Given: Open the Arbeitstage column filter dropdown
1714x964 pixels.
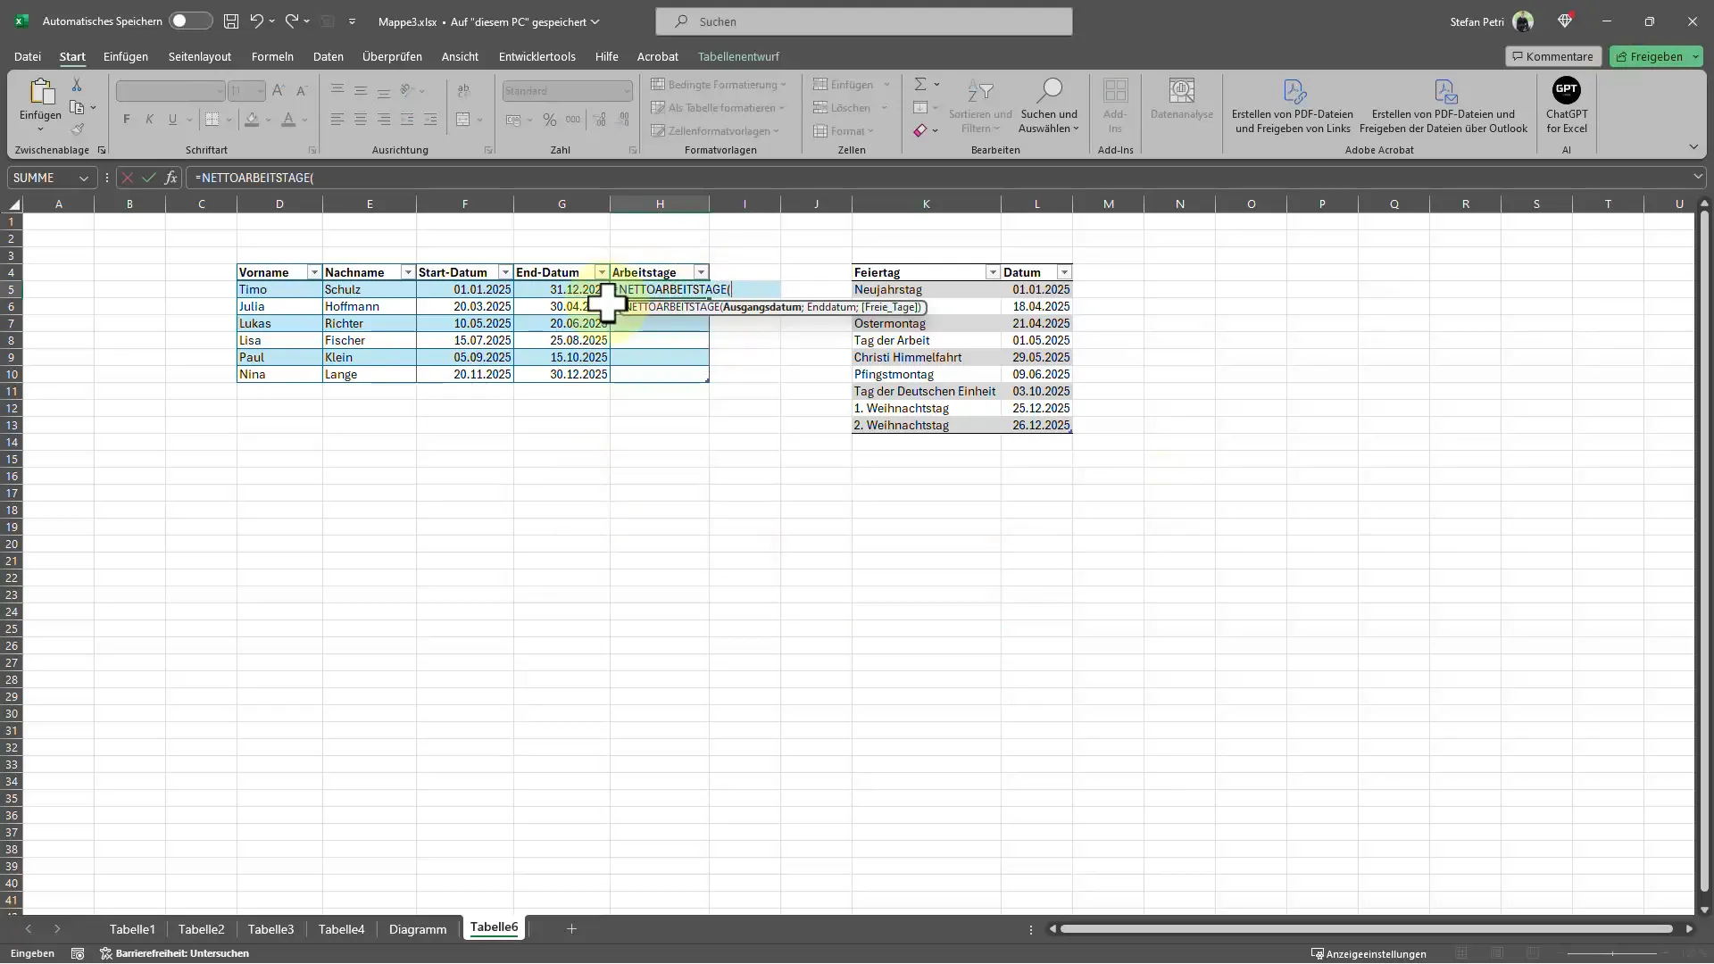Looking at the screenshot, I should pyautogui.click(x=701, y=272).
